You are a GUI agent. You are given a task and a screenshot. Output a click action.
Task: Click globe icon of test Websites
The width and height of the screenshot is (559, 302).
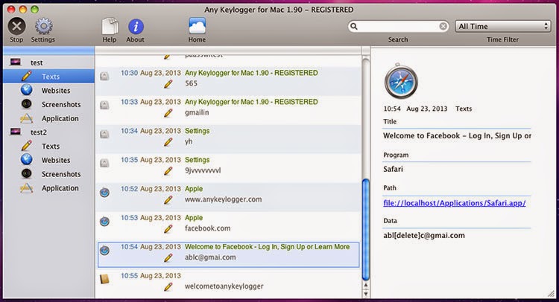[x=26, y=90]
